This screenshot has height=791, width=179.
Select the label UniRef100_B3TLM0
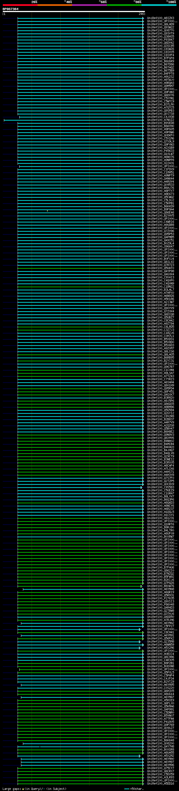[161, 104]
